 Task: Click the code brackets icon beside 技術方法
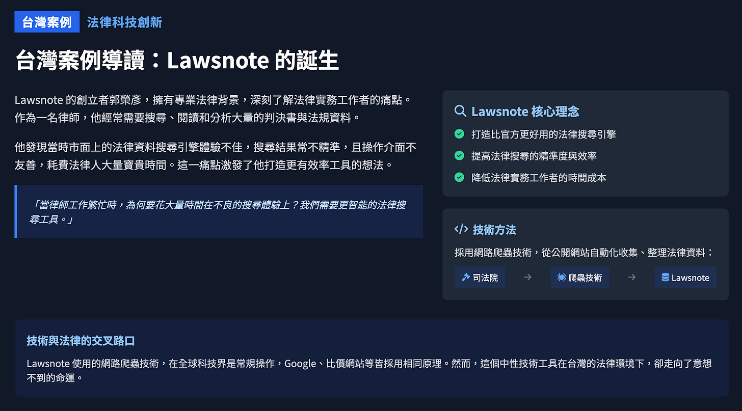click(x=461, y=229)
